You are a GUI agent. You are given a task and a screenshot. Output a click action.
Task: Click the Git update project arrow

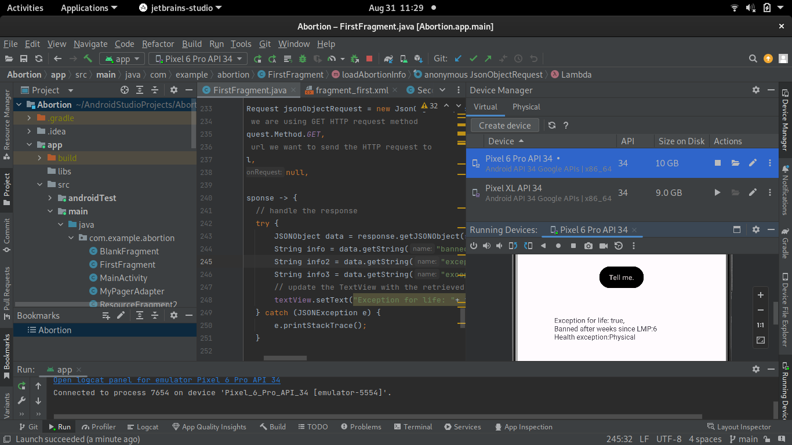pos(458,59)
